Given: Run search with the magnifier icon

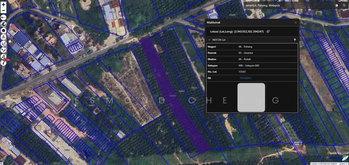Looking at the screenshot, I should coord(344,5).
